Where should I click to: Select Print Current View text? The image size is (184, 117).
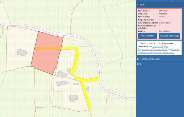[x=150, y=59]
